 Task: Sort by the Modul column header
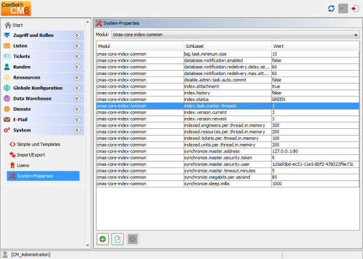pos(140,46)
